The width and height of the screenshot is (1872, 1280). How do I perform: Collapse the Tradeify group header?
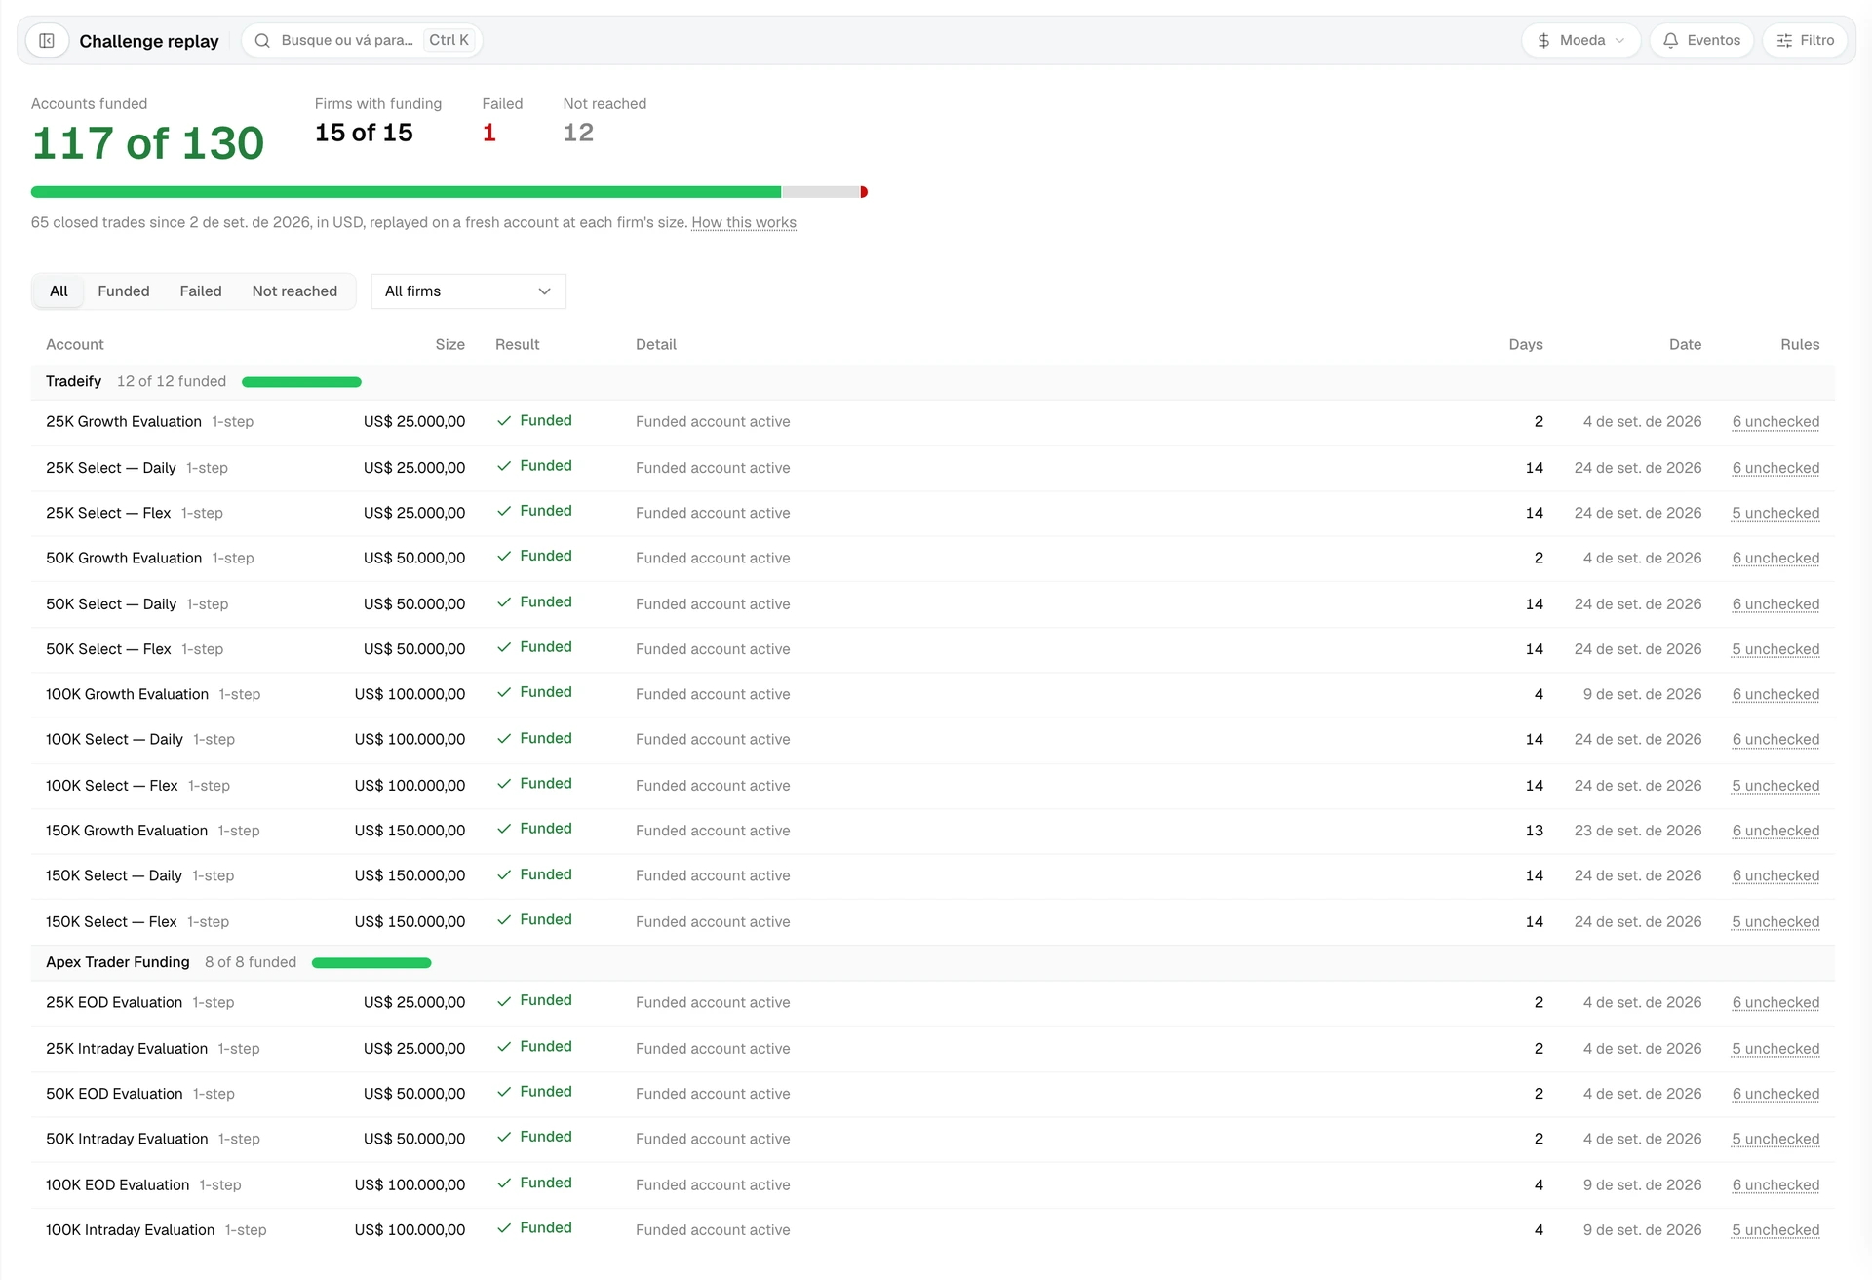coord(933,382)
